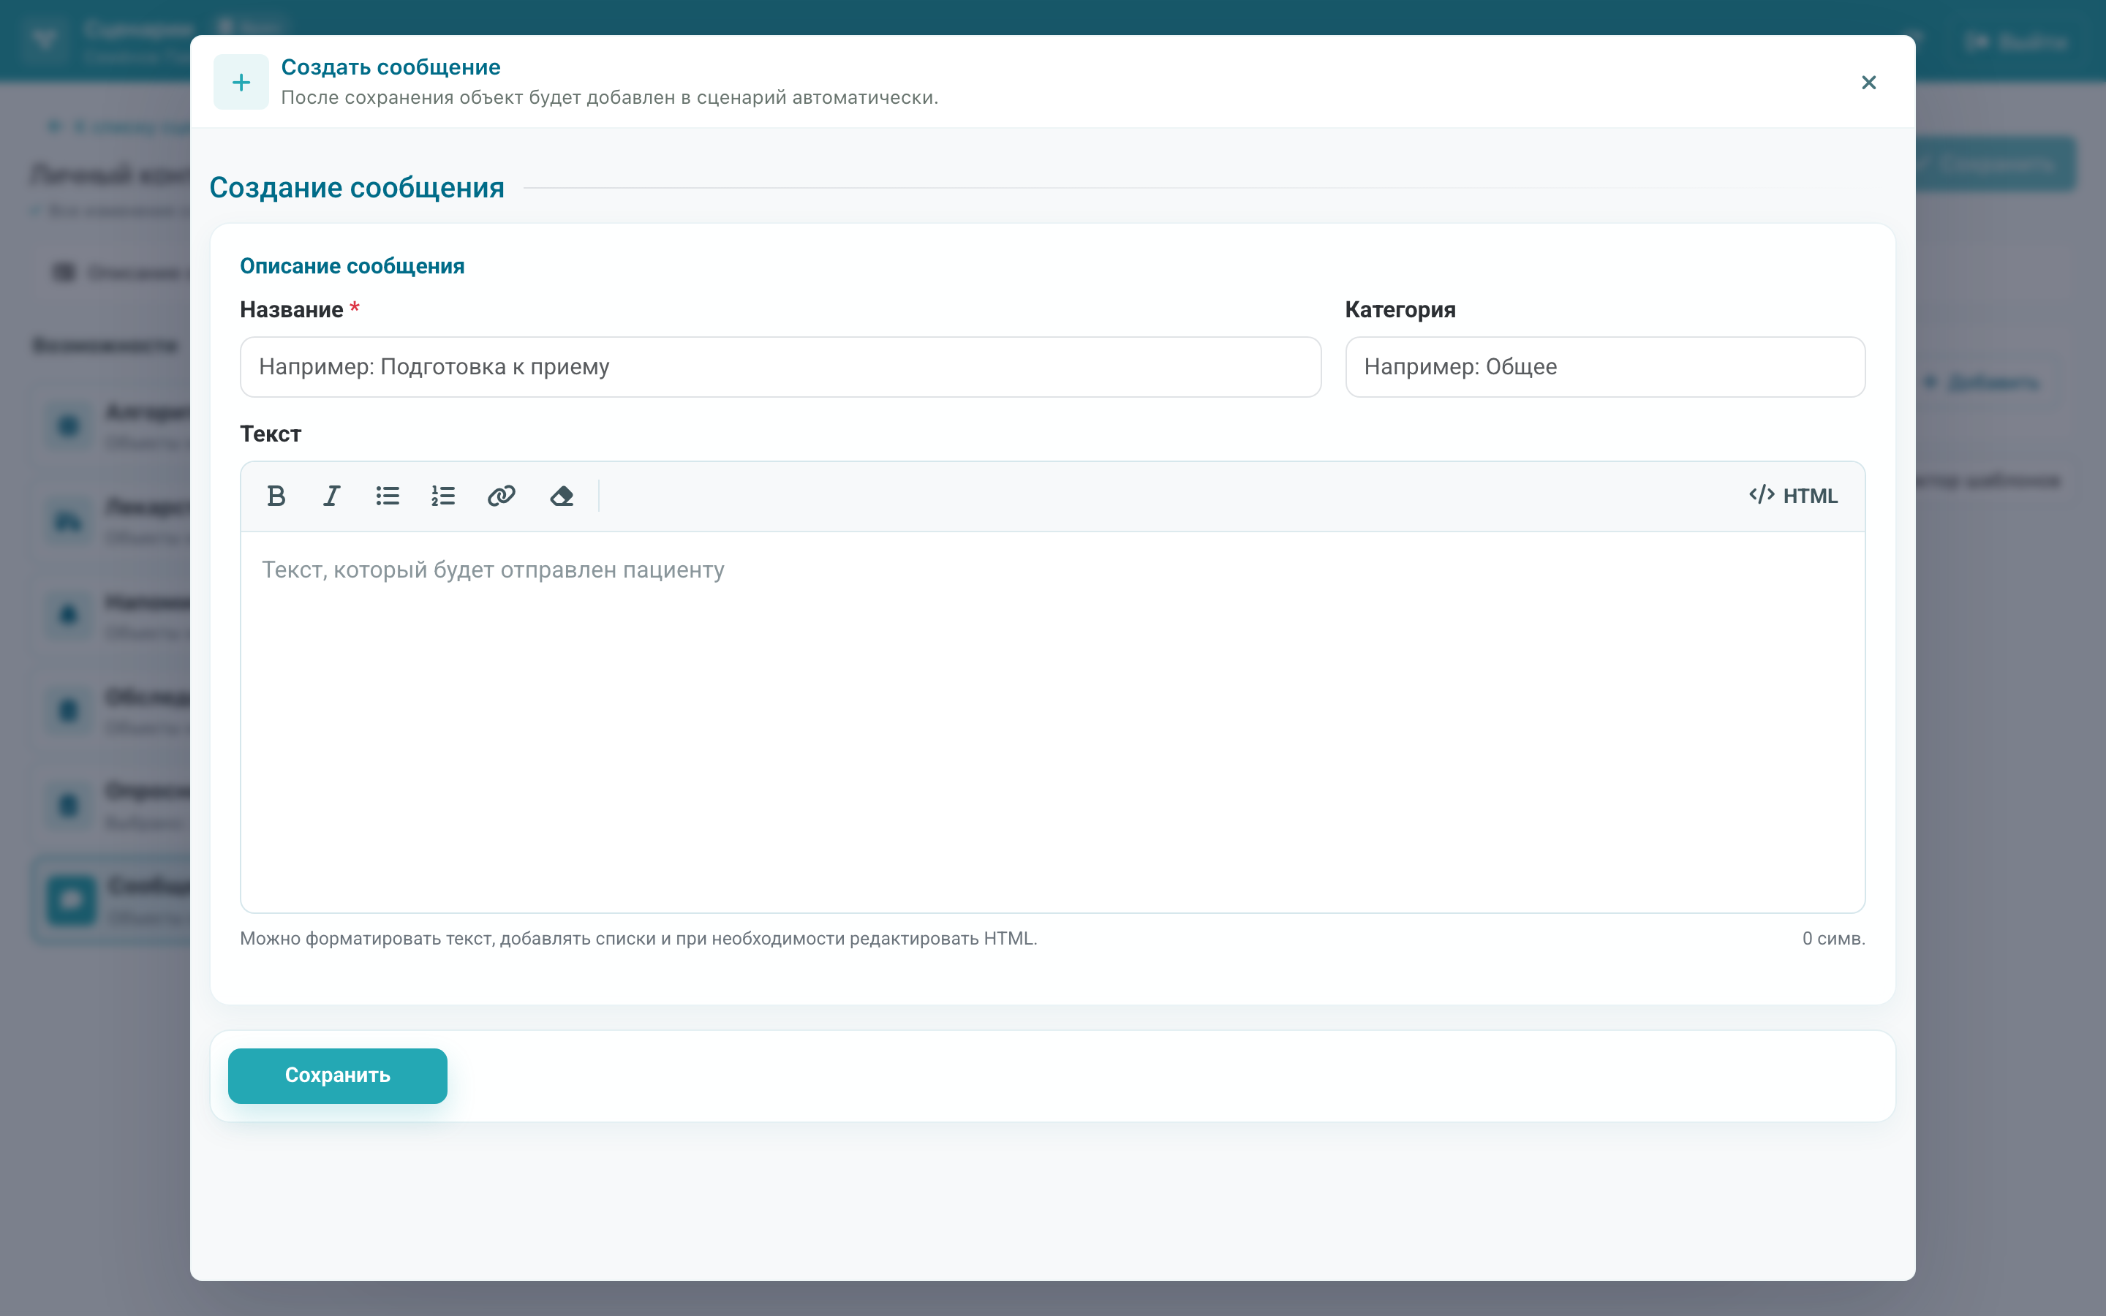Click the 'Описание сообщения' subheading
Viewport: 2106px width, 1316px height.
352,266
